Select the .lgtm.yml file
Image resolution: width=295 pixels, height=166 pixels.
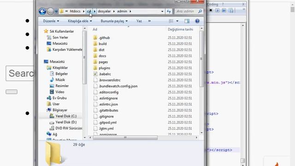106,129
